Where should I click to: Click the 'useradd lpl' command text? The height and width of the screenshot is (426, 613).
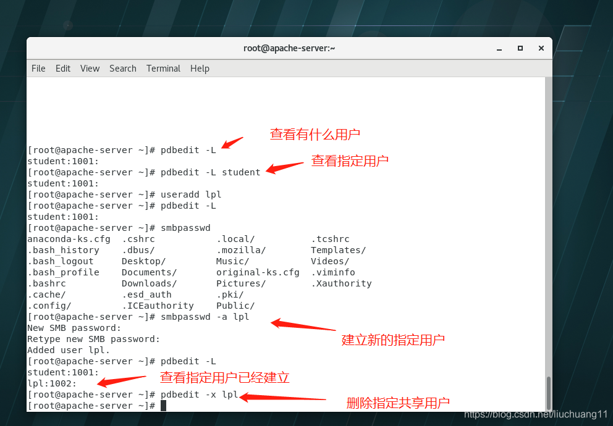pyautogui.click(x=191, y=194)
